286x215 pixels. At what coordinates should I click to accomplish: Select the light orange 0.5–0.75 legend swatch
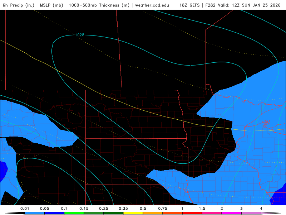[153, 213]
